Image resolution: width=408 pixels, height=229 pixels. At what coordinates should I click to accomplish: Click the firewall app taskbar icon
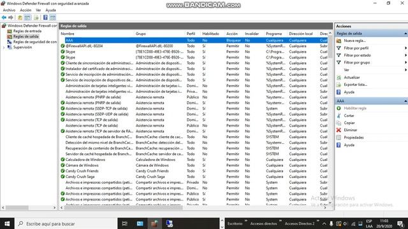(x=154, y=223)
